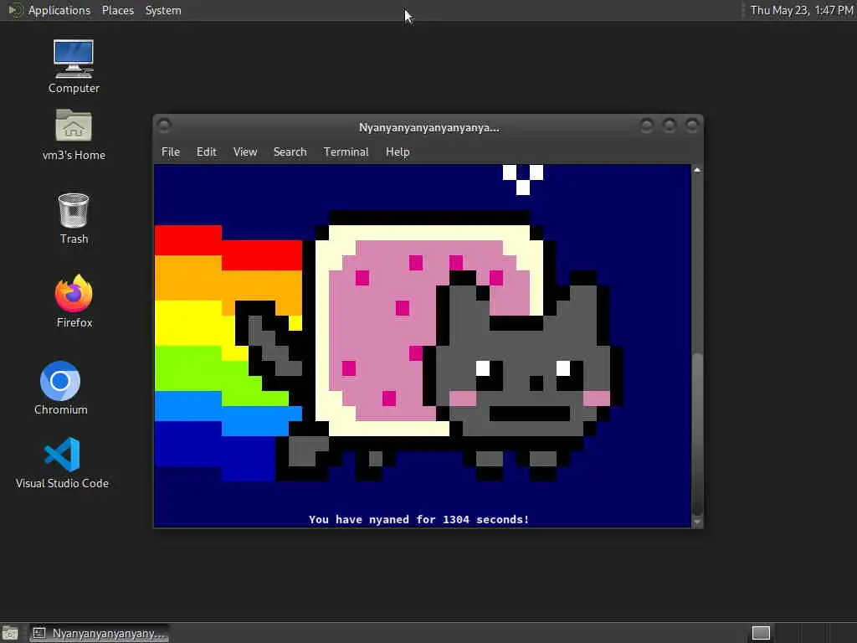Select the Nyanyanyan taskbar window button

[100, 633]
